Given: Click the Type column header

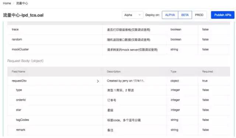Looking at the screenshot, I should click(173, 72).
